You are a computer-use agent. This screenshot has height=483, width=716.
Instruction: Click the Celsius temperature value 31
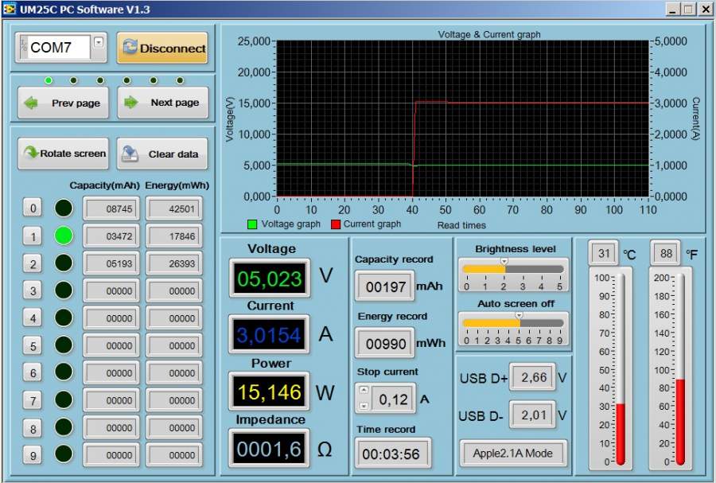click(x=604, y=253)
